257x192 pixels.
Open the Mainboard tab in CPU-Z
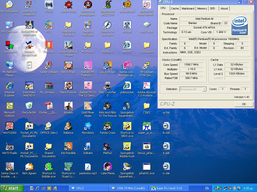pos(188,8)
